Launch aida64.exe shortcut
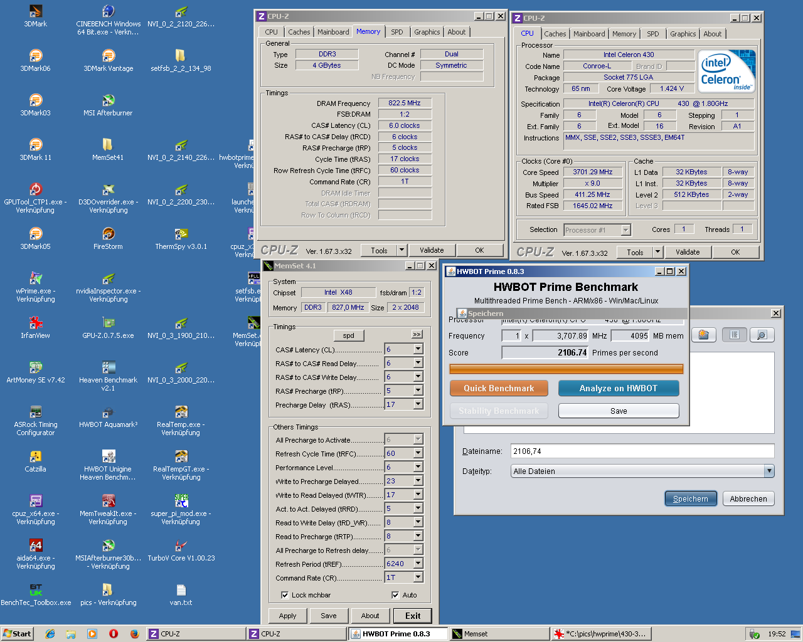The image size is (803, 642). (x=35, y=554)
